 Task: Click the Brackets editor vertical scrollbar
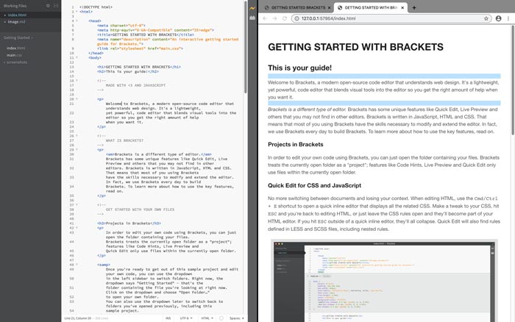pos(245,48)
